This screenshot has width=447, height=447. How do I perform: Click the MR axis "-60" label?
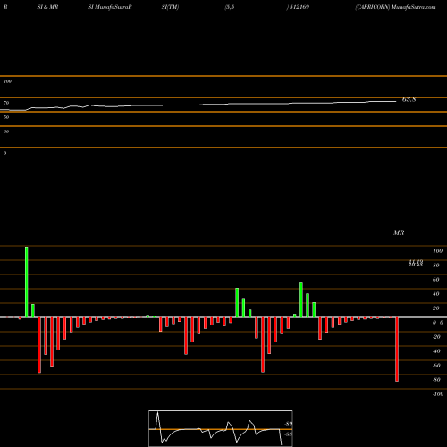coord(436,366)
